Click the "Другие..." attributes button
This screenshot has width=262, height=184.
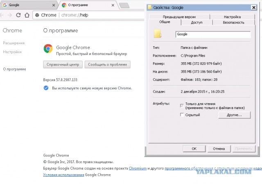[x=234, y=115]
